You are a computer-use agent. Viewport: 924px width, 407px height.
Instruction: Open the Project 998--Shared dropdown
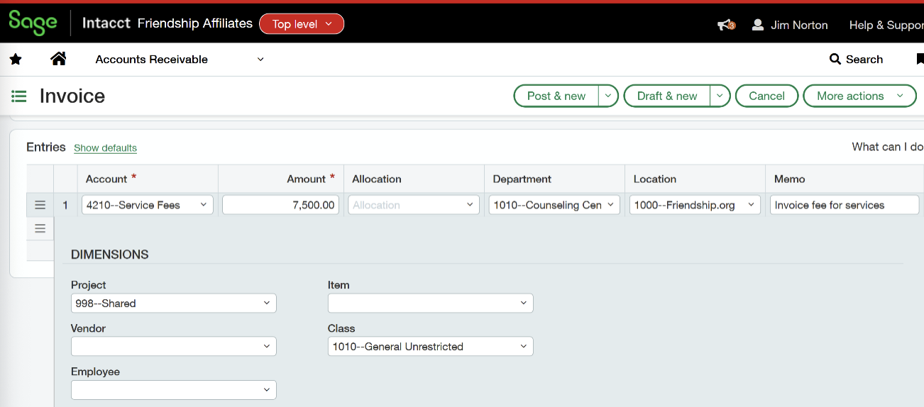click(x=173, y=303)
